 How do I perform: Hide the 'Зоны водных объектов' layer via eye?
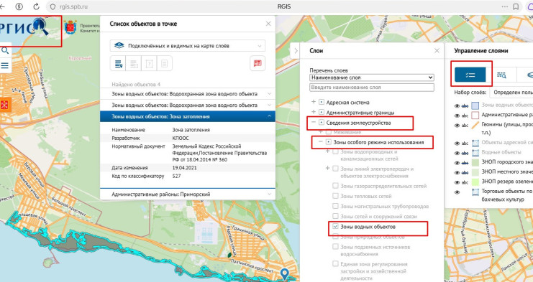tap(457, 105)
